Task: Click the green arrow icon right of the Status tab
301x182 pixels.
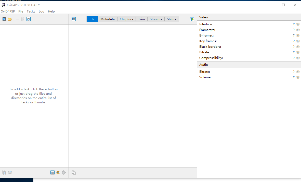Action: click(192, 19)
